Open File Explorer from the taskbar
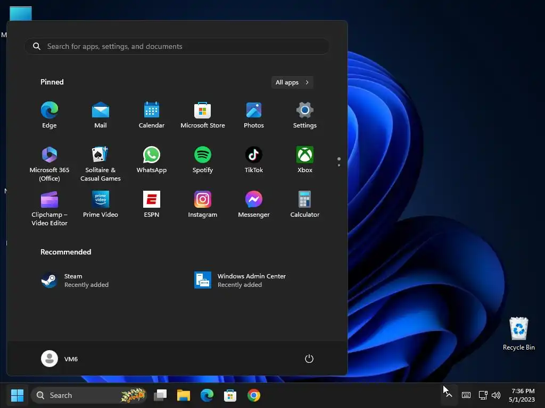Viewport: 545px width, 408px height. 184,395
